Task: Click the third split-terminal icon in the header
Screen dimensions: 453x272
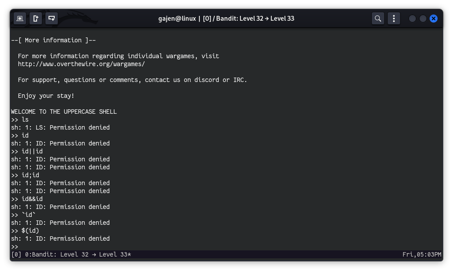Action: pyautogui.click(x=52, y=19)
